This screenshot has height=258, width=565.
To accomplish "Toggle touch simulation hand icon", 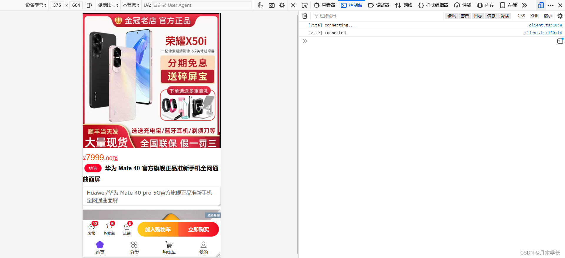I will click(260, 5).
